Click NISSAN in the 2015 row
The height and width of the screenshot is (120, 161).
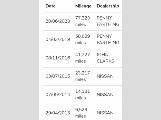pos(105,76)
